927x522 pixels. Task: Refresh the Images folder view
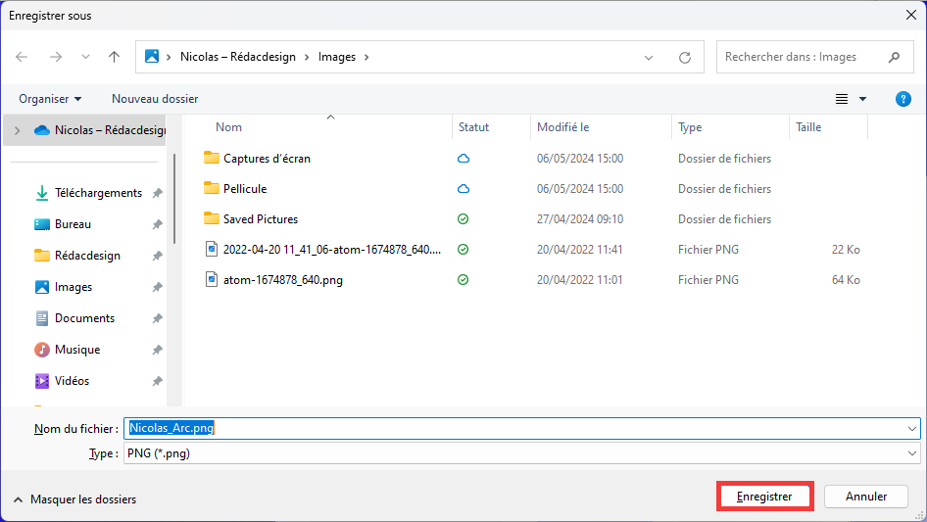coord(685,58)
